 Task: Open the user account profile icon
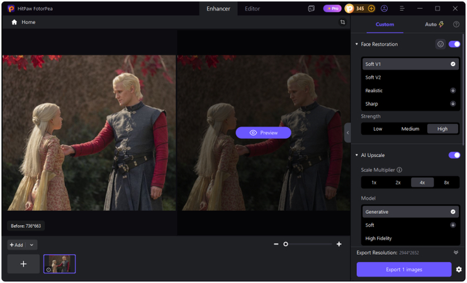pyautogui.click(x=384, y=9)
